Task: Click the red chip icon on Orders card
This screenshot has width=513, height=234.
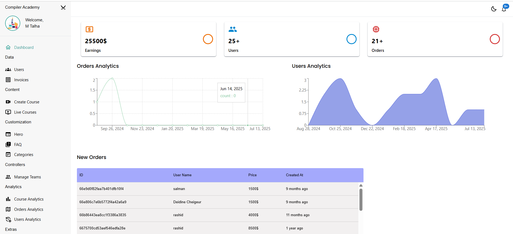Action: 376,29
